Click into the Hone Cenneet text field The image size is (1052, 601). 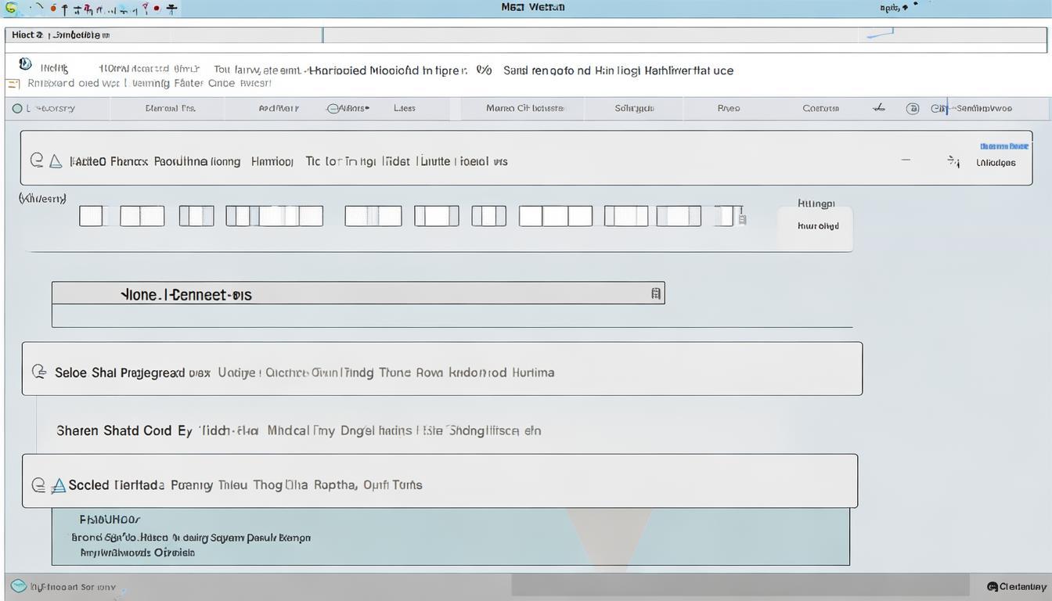(352, 294)
